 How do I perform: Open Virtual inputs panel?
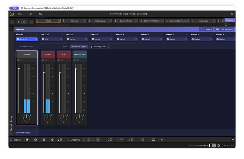click(225, 29)
